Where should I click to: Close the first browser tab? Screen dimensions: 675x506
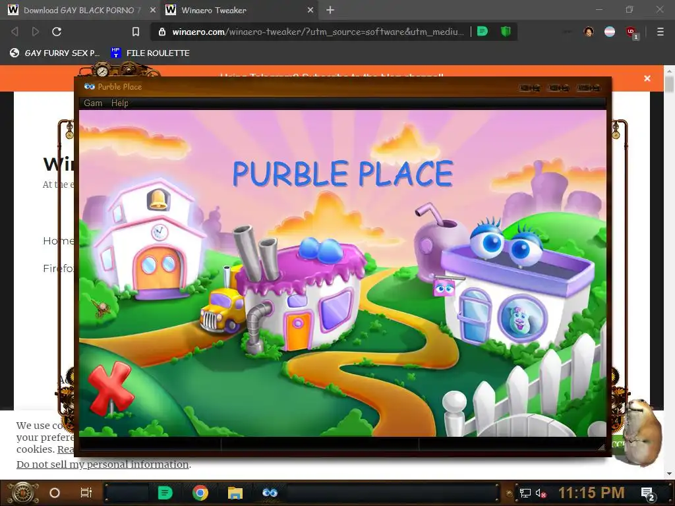click(152, 10)
